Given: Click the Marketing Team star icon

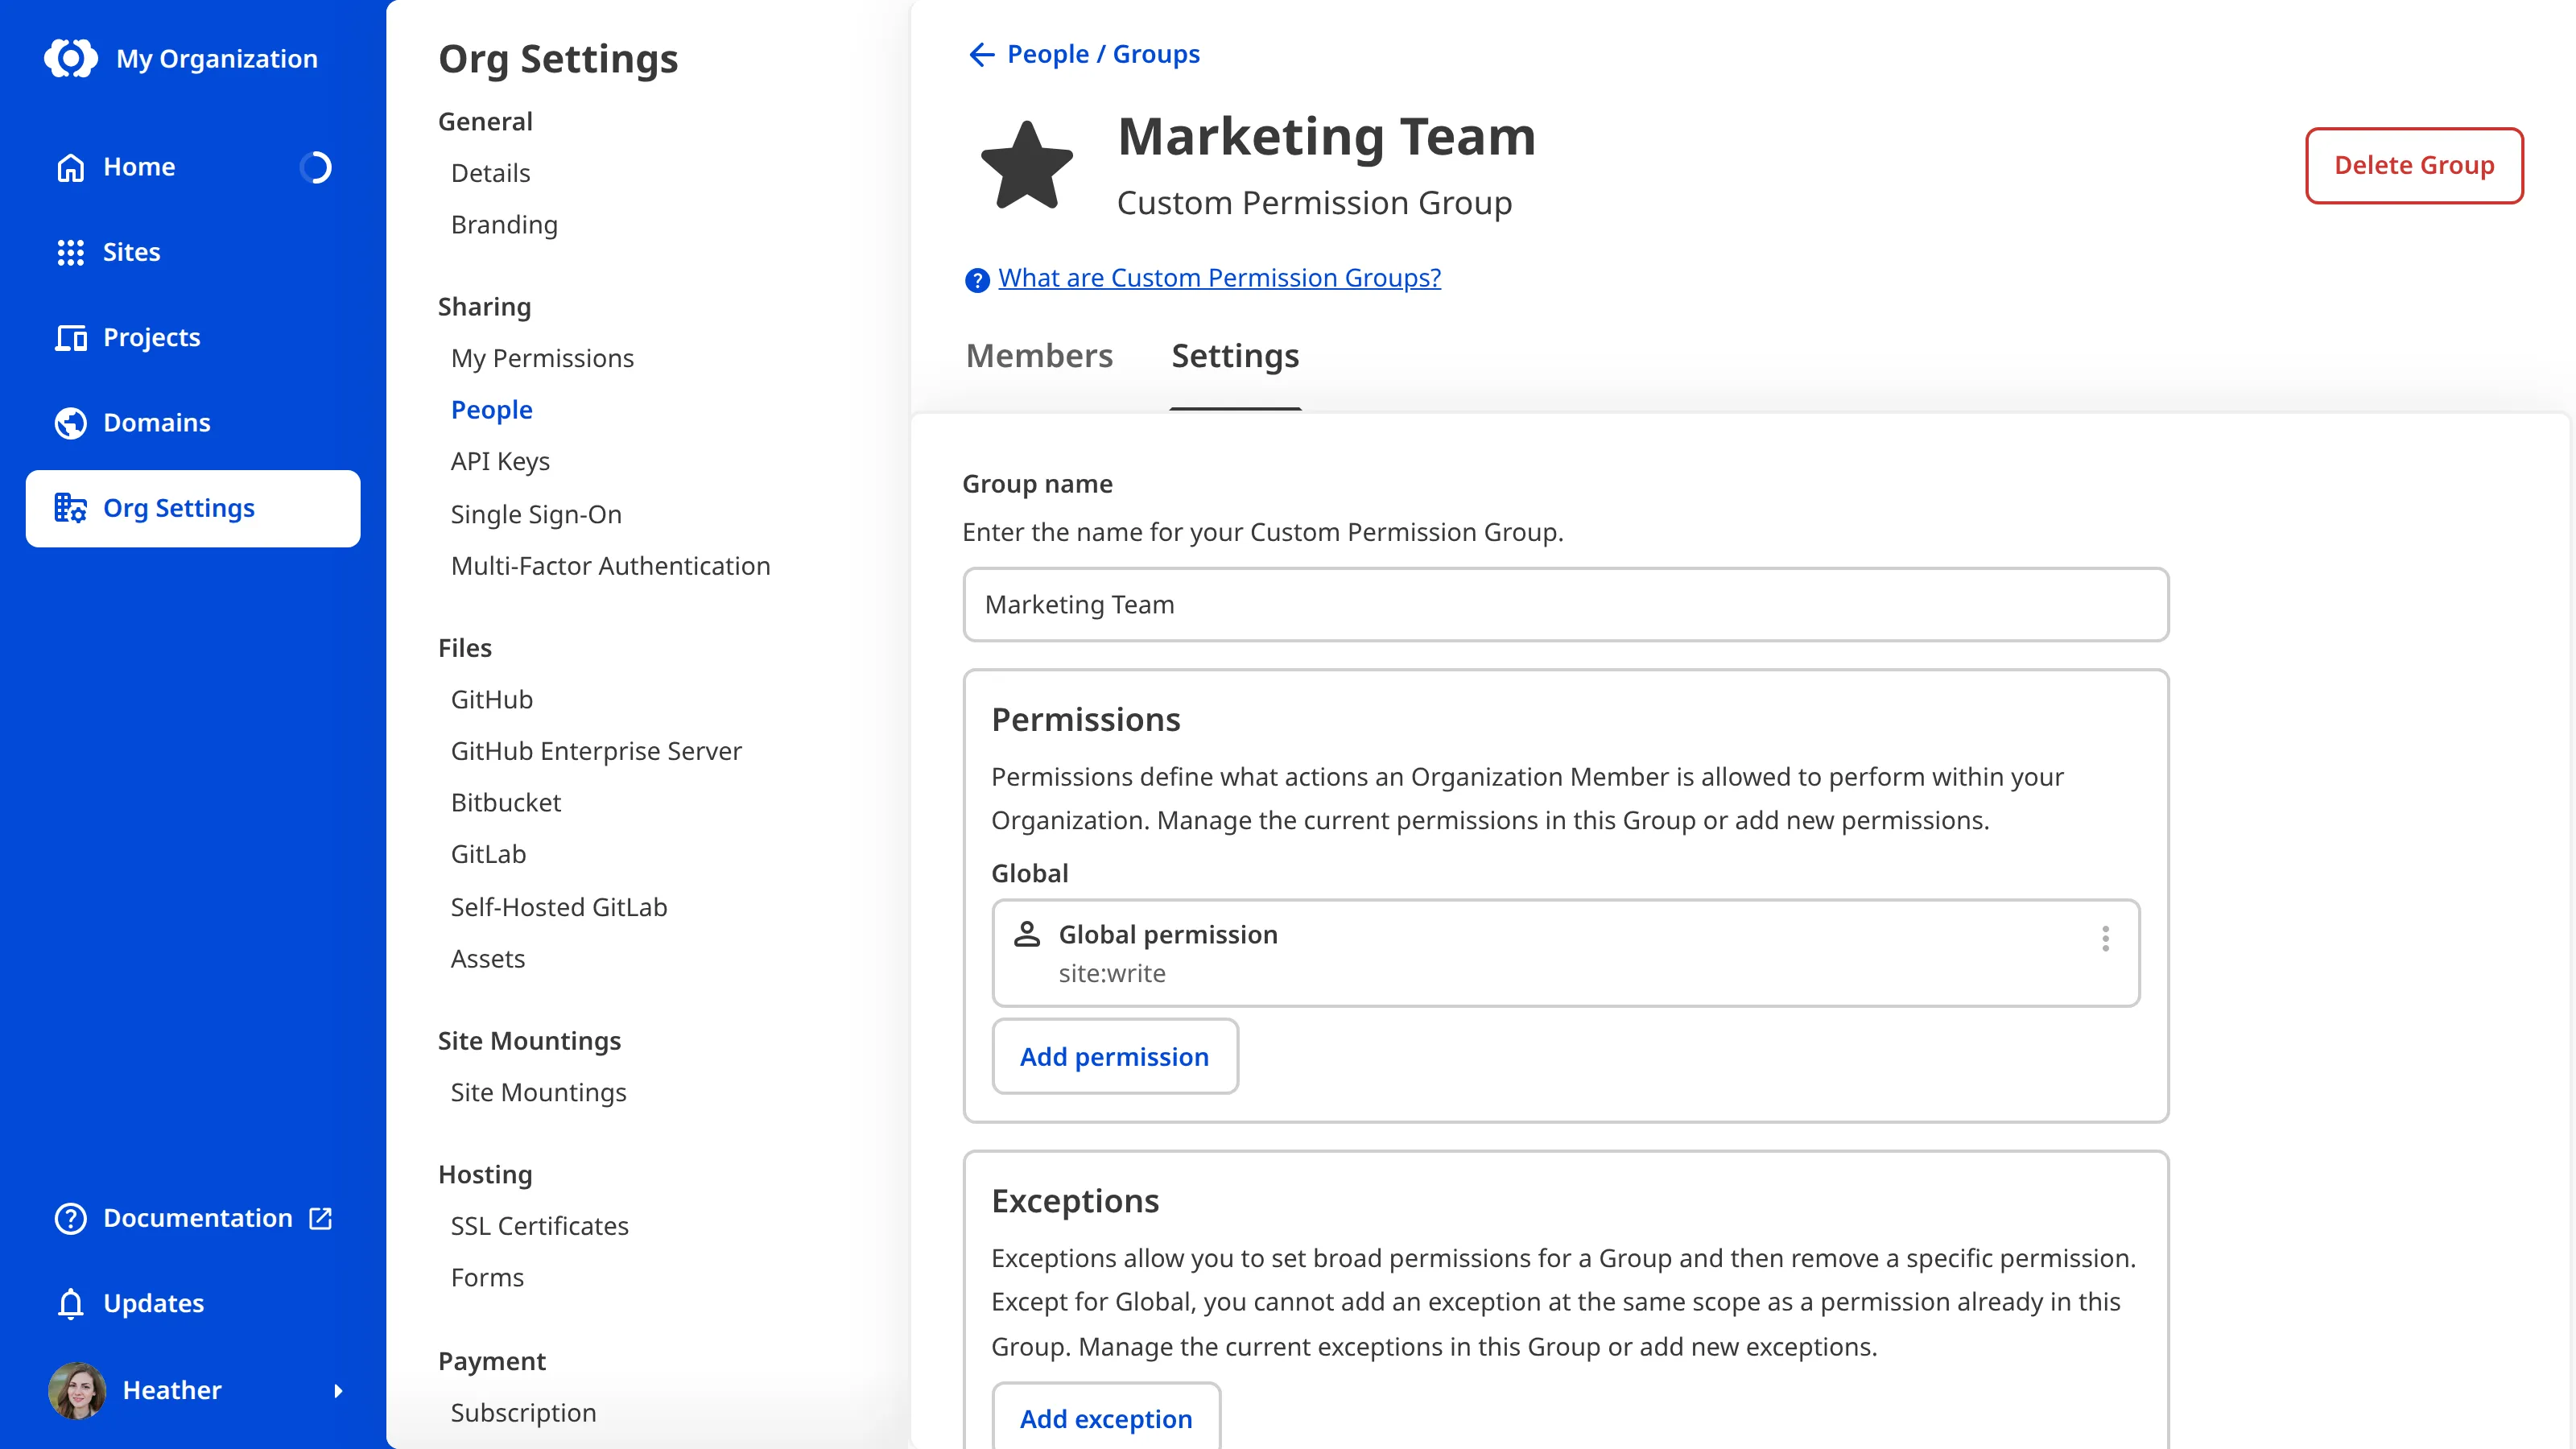Looking at the screenshot, I should 1027,166.
